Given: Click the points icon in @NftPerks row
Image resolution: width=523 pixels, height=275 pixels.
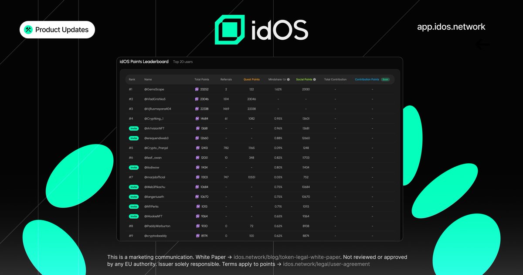Looking at the screenshot, I should tap(197, 206).
